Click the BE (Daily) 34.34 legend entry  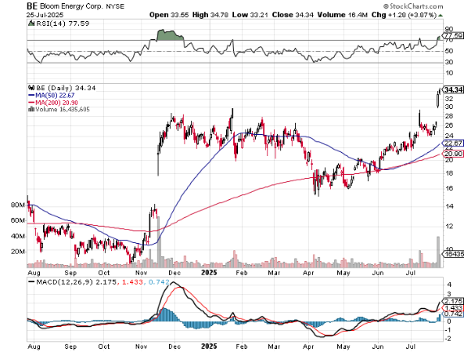click(x=66, y=88)
